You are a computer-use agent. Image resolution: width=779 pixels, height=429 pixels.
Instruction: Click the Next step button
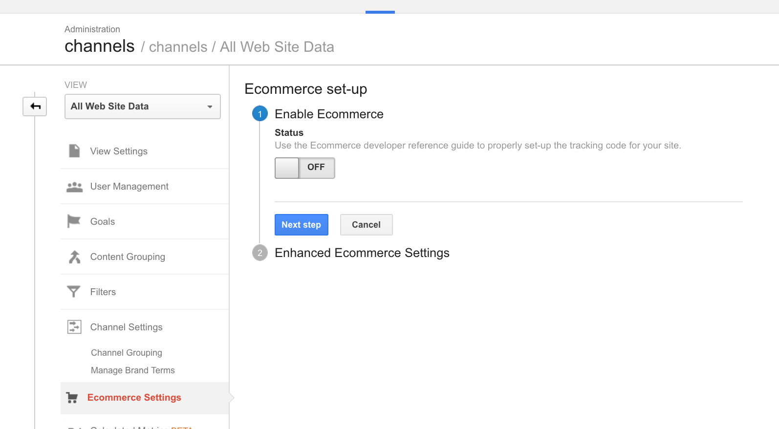point(302,225)
